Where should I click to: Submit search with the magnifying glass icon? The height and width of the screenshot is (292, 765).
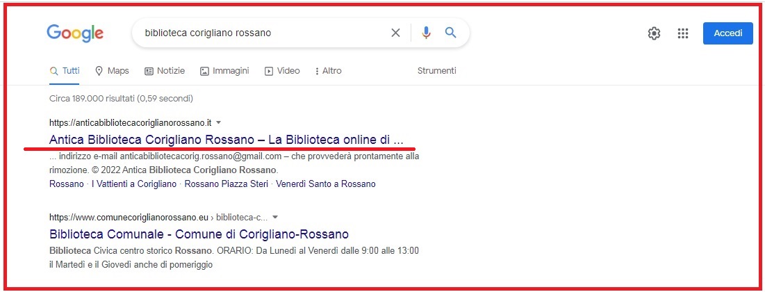[x=451, y=33]
